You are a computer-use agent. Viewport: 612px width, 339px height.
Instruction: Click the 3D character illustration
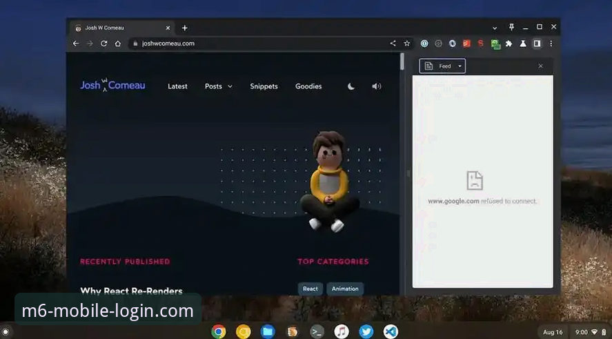pyautogui.click(x=329, y=182)
